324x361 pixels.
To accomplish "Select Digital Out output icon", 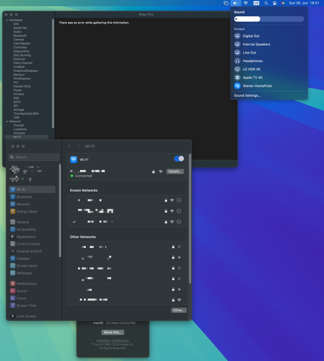I will 237,36.
